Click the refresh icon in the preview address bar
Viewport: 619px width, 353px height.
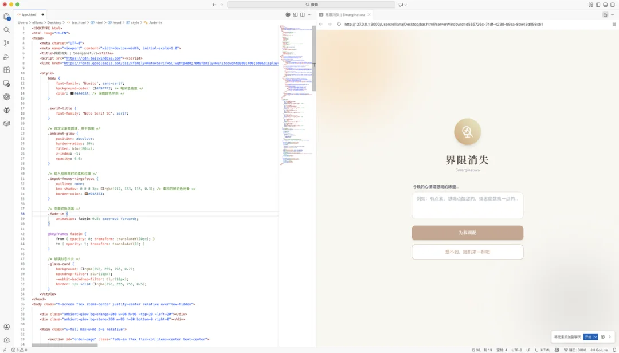[338, 25]
